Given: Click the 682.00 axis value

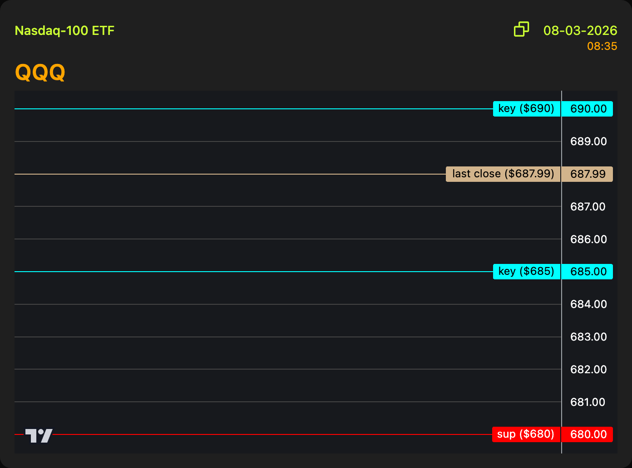Looking at the screenshot, I should point(588,370).
